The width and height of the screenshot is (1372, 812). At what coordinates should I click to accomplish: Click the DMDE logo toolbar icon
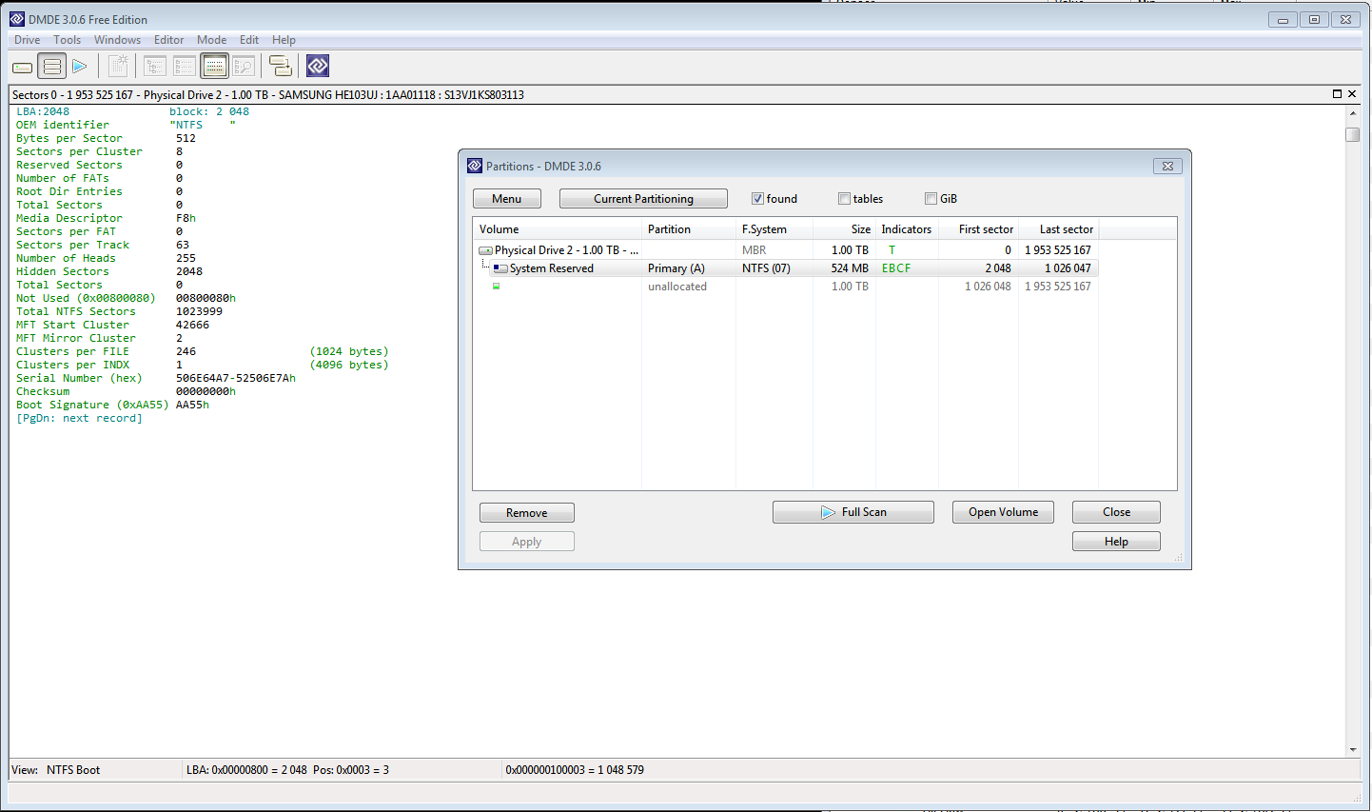[x=318, y=67]
